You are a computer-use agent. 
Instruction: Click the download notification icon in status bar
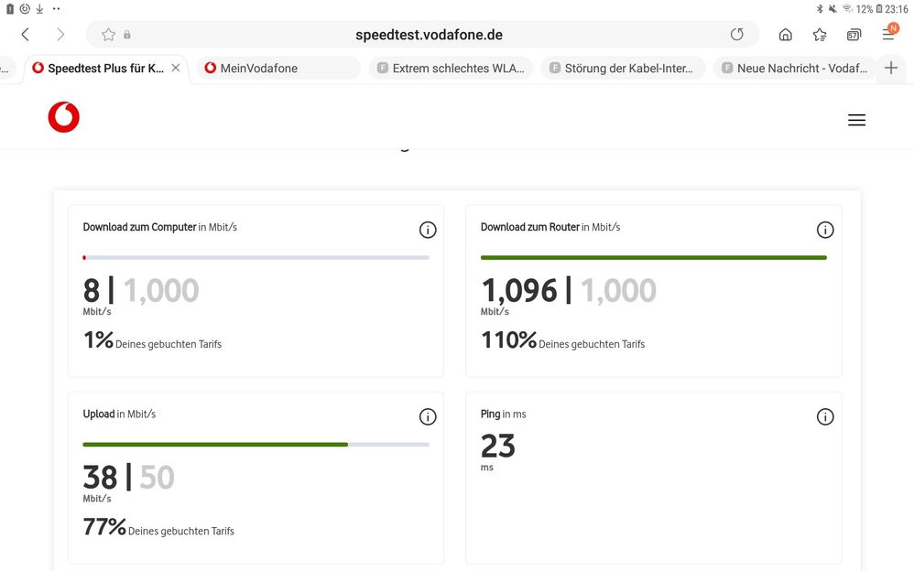pyautogui.click(x=39, y=9)
